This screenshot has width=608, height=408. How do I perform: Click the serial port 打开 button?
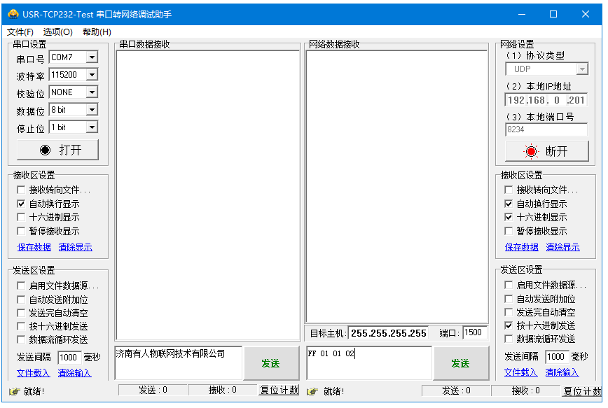click(x=57, y=150)
